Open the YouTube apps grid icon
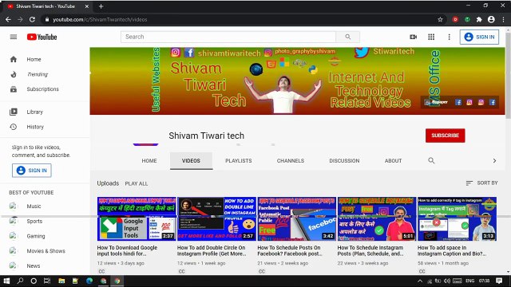 431,37
